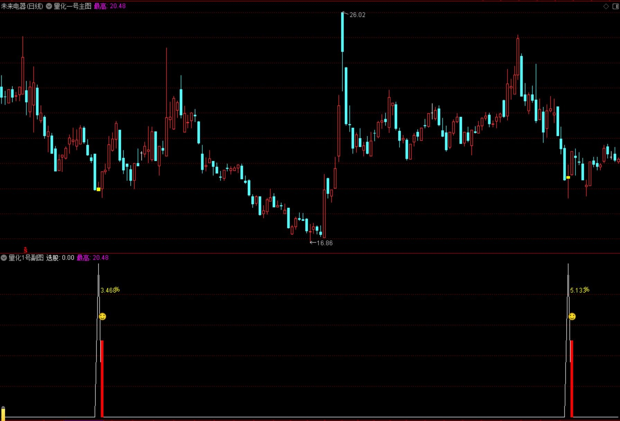This screenshot has width=620, height=421.
Task: Click the 最高: 20.48 value in sub-chart header
Action: click(93, 257)
